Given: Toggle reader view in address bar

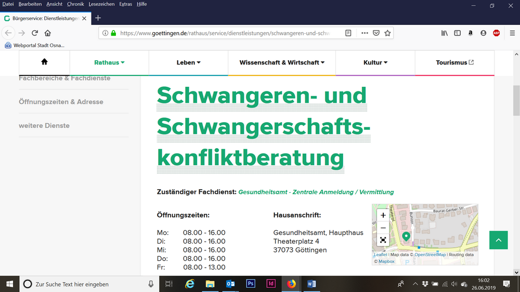Looking at the screenshot, I should [x=348, y=33].
